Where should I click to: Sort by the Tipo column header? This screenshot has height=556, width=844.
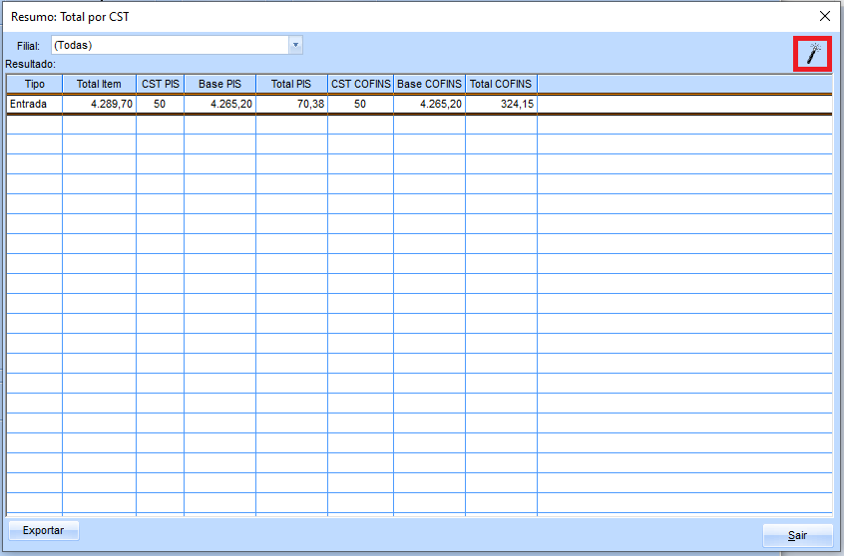point(35,84)
